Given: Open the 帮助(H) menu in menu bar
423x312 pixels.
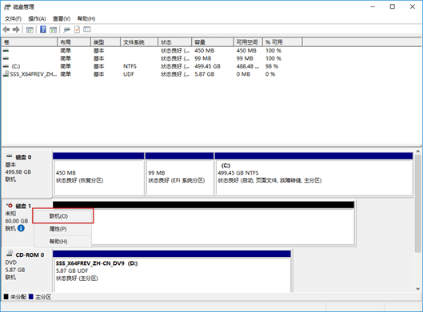Looking at the screenshot, I should (86, 18).
